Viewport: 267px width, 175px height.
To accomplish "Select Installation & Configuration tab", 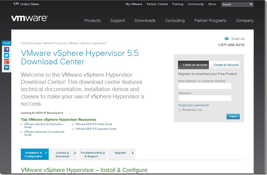I will 35,154.
